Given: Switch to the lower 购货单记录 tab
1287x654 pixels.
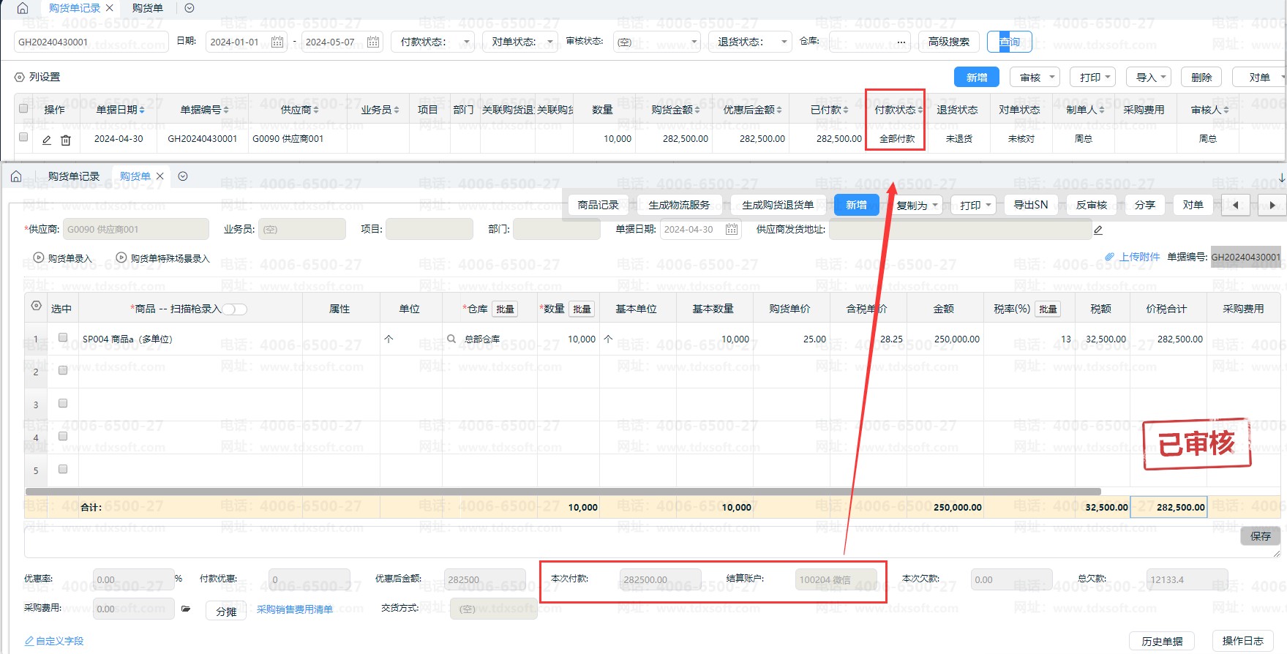Looking at the screenshot, I should tap(73, 176).
